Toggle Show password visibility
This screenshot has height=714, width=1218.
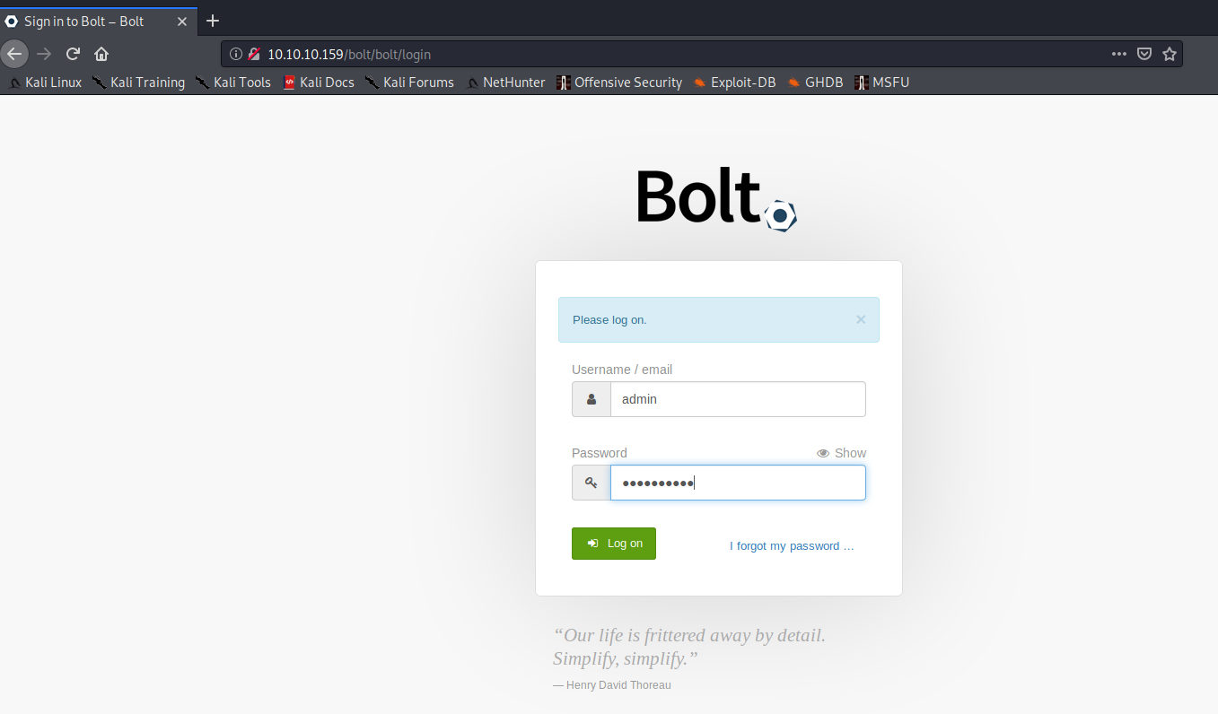(x=841, y=453)
